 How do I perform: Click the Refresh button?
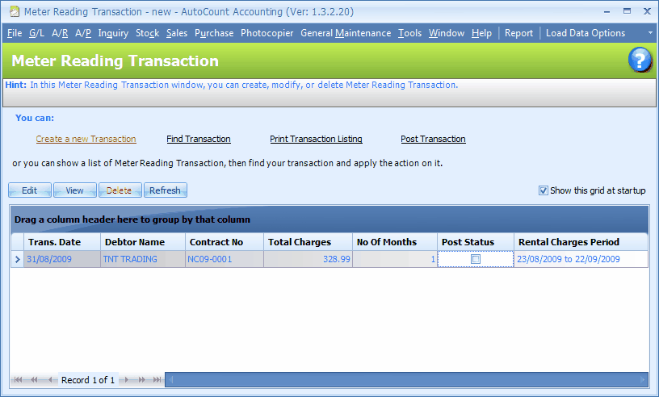tap(166, 190)
